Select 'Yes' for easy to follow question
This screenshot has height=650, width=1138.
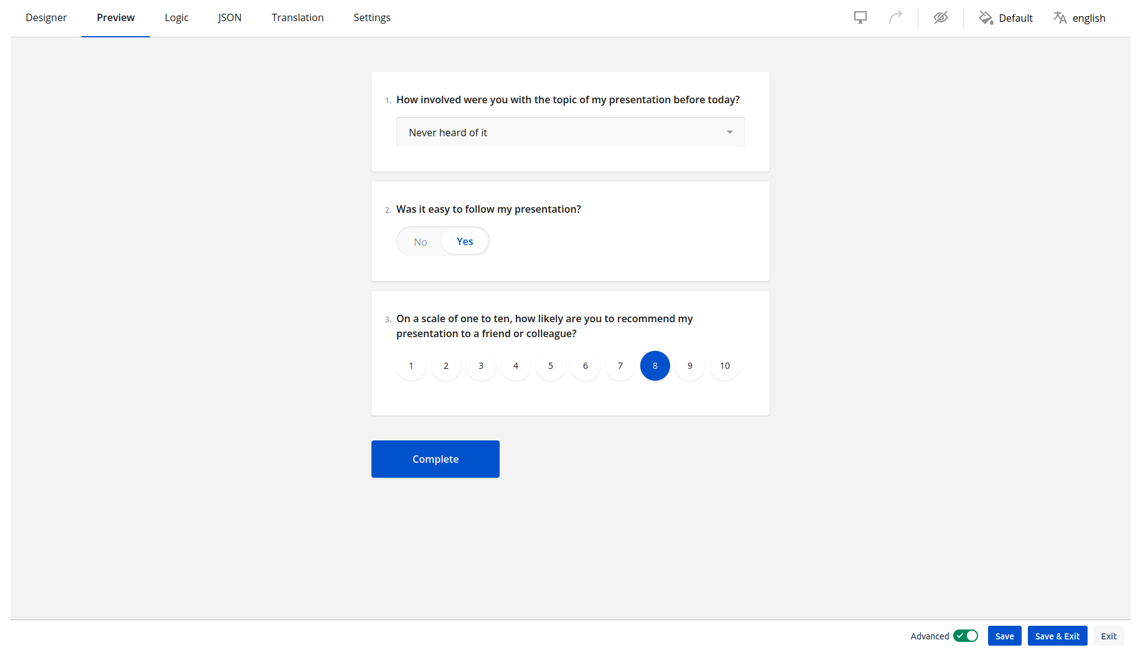465,241
